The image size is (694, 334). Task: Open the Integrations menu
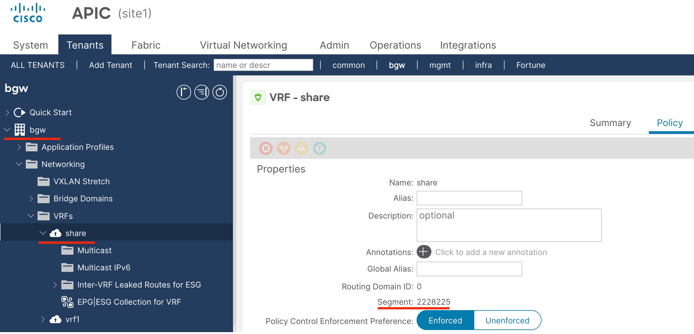click(x=468, y=45)
